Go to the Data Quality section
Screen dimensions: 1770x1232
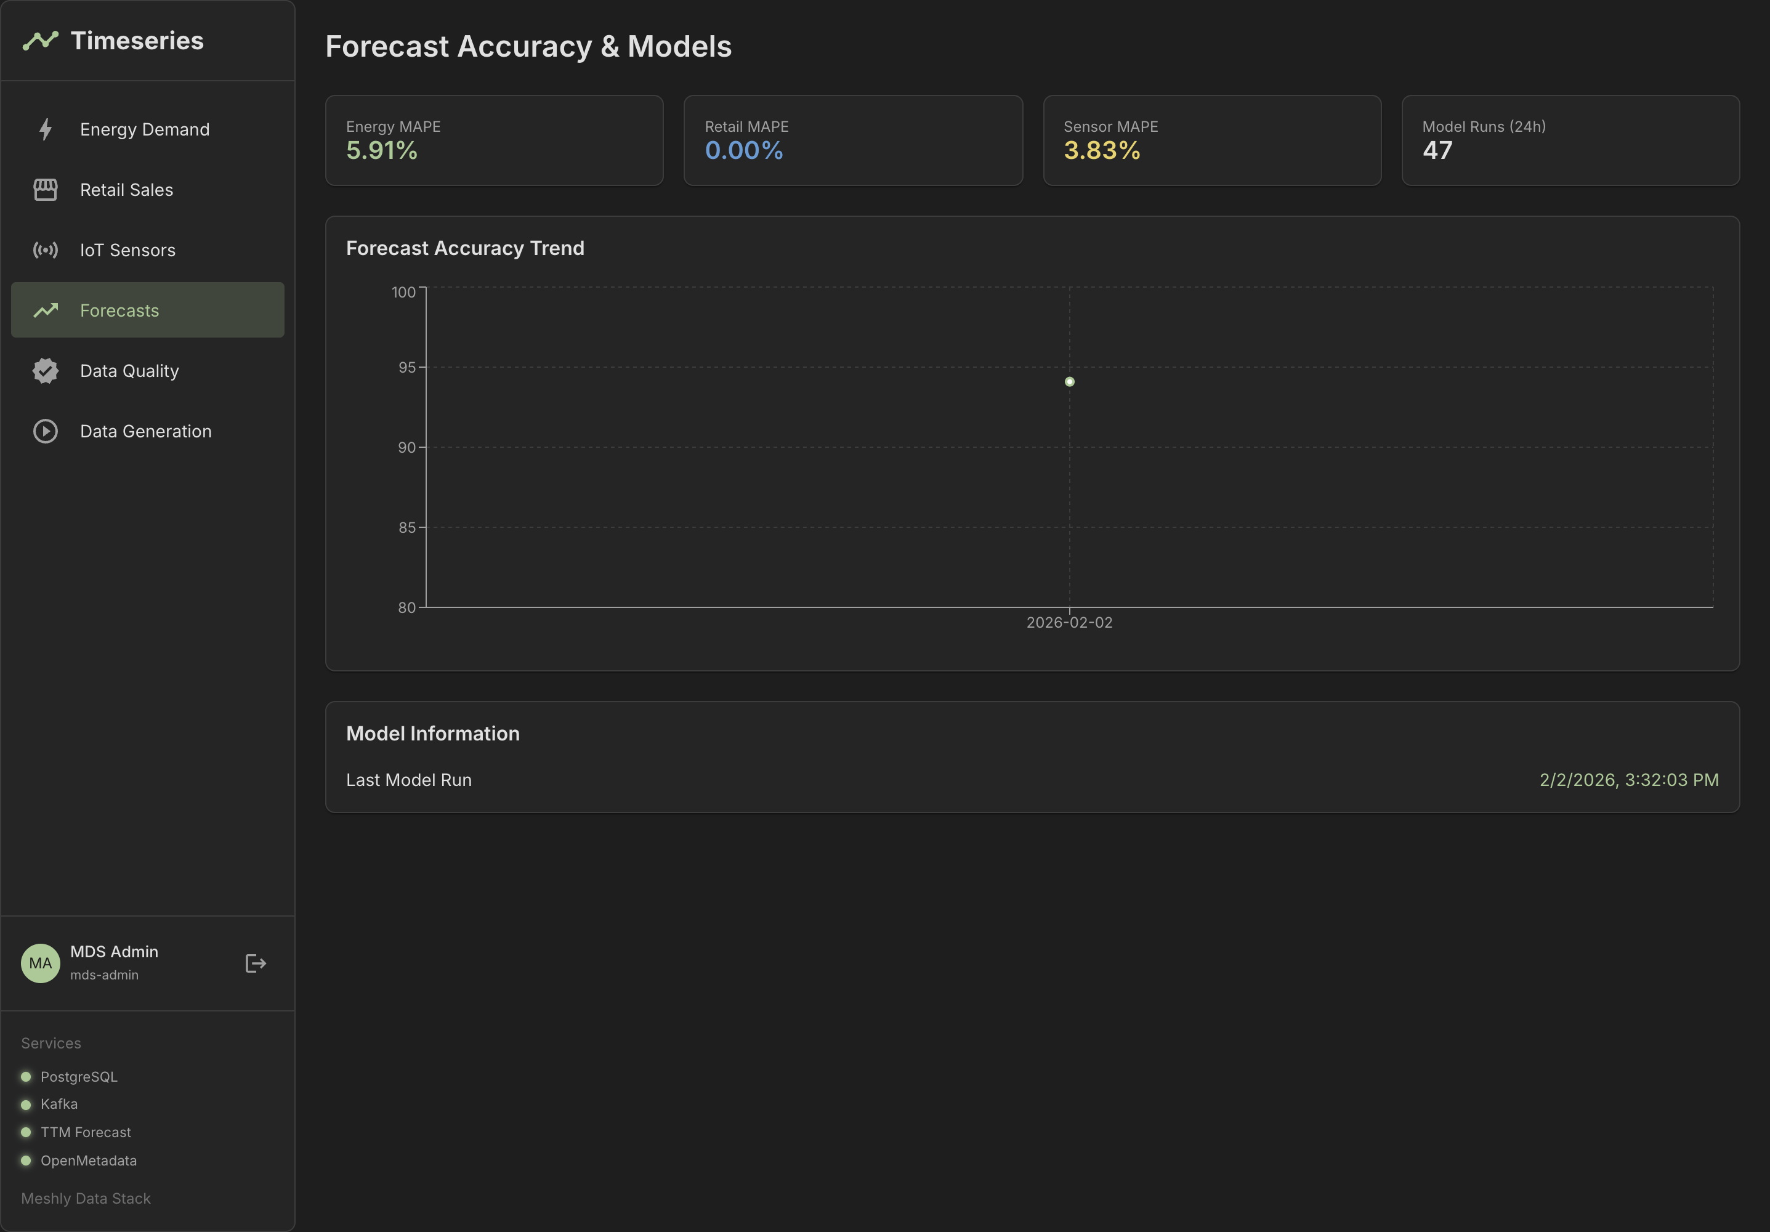coord(129,371)
